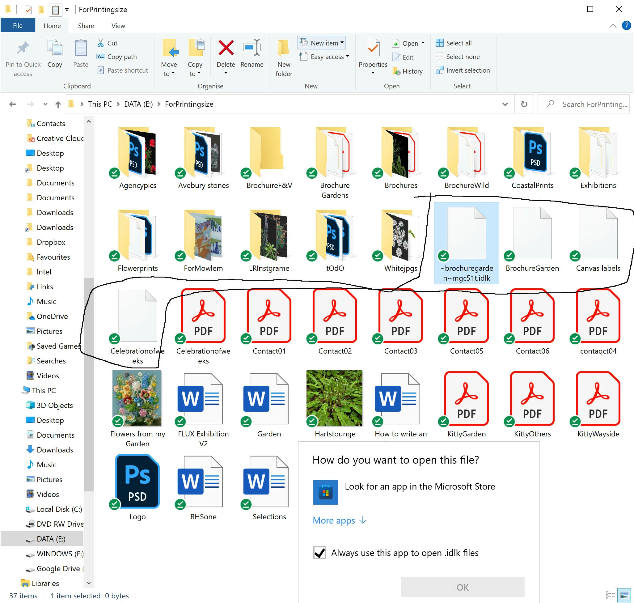Switch to large icons view in status bar
Viewport: 634px width, 603px height.
tap(625, 595)
